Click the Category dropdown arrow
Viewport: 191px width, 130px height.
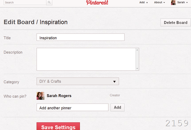(x=114, y=81)
